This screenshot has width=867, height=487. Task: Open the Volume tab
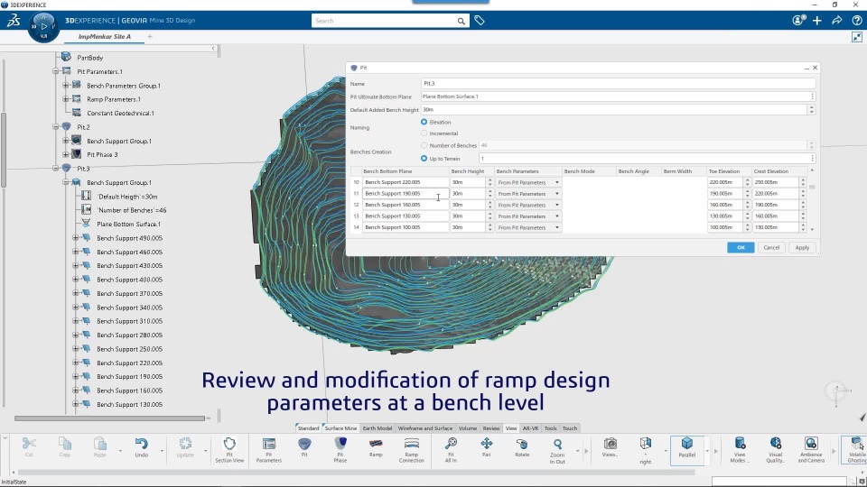click(x=467, y=427)
